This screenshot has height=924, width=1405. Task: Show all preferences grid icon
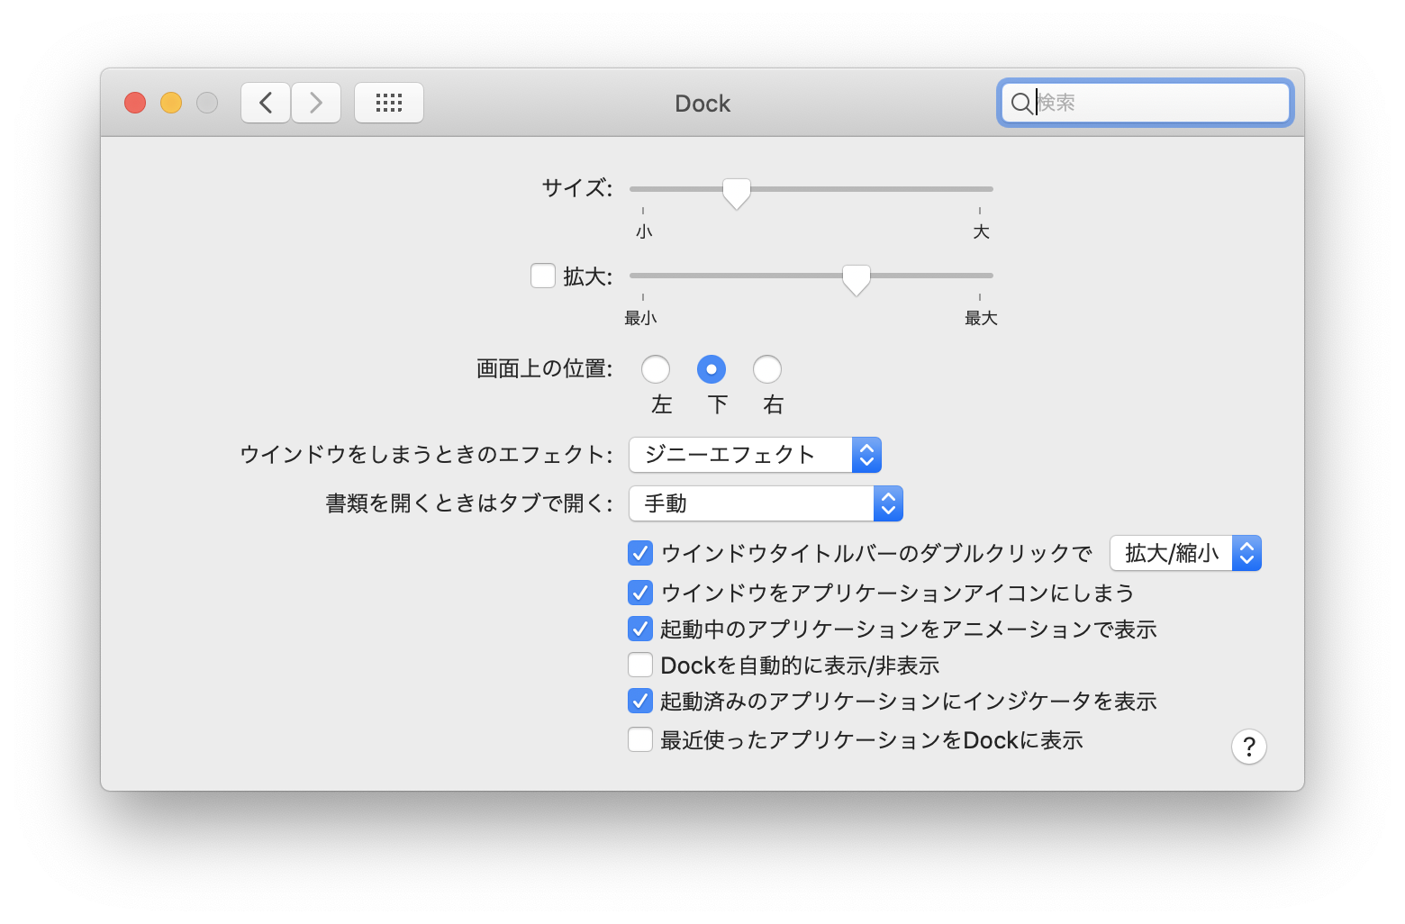(388, 103)
